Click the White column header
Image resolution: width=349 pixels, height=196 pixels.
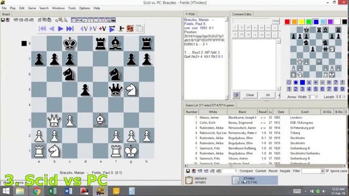pyautogui.click(x=213, y=112)
